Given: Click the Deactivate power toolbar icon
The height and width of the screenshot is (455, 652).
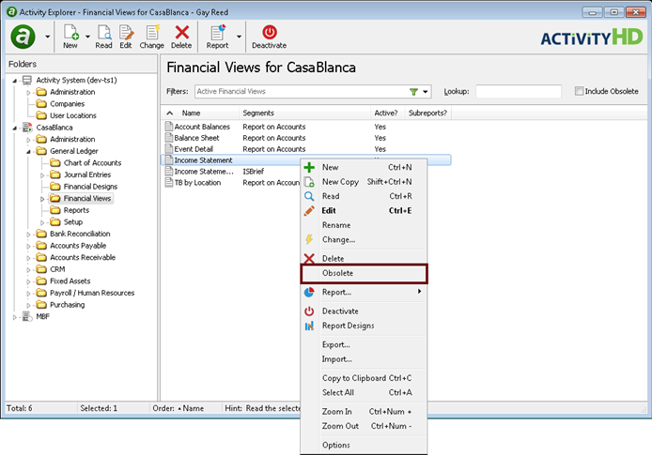Looking at the screenshot, I should 270,33.
